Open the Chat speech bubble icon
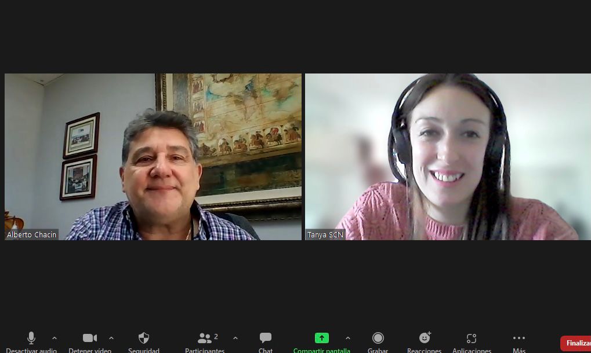 [x=266, y=339]
